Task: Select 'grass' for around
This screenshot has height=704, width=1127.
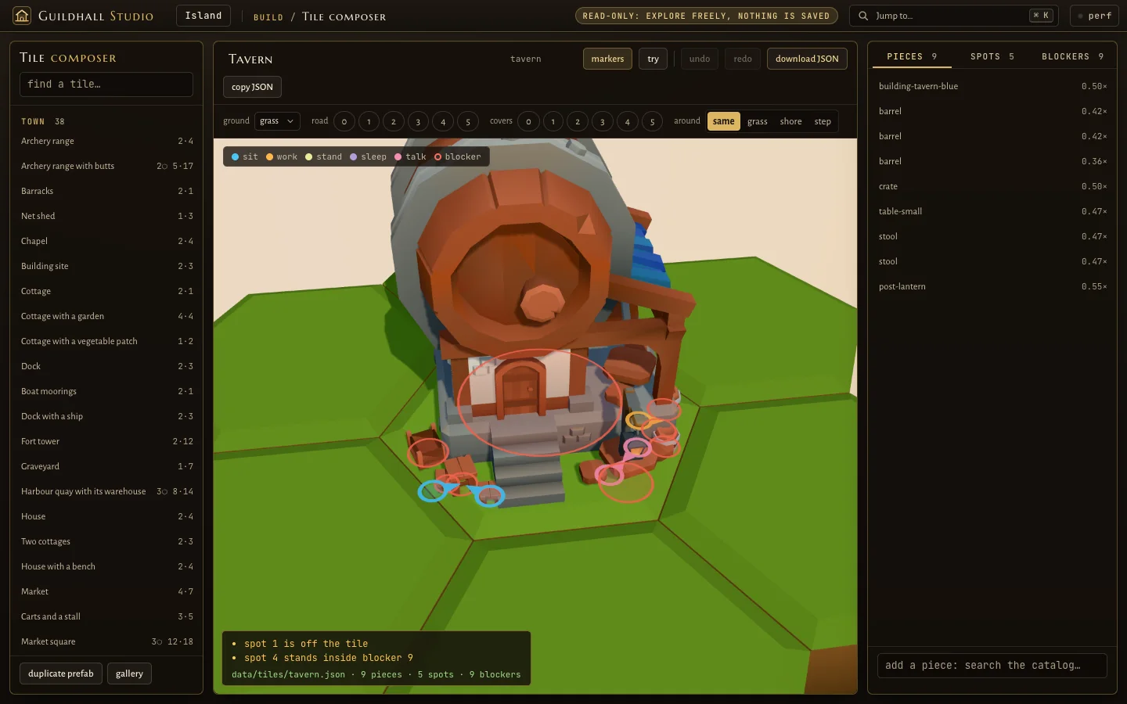Action: click(x=757, y=121)
